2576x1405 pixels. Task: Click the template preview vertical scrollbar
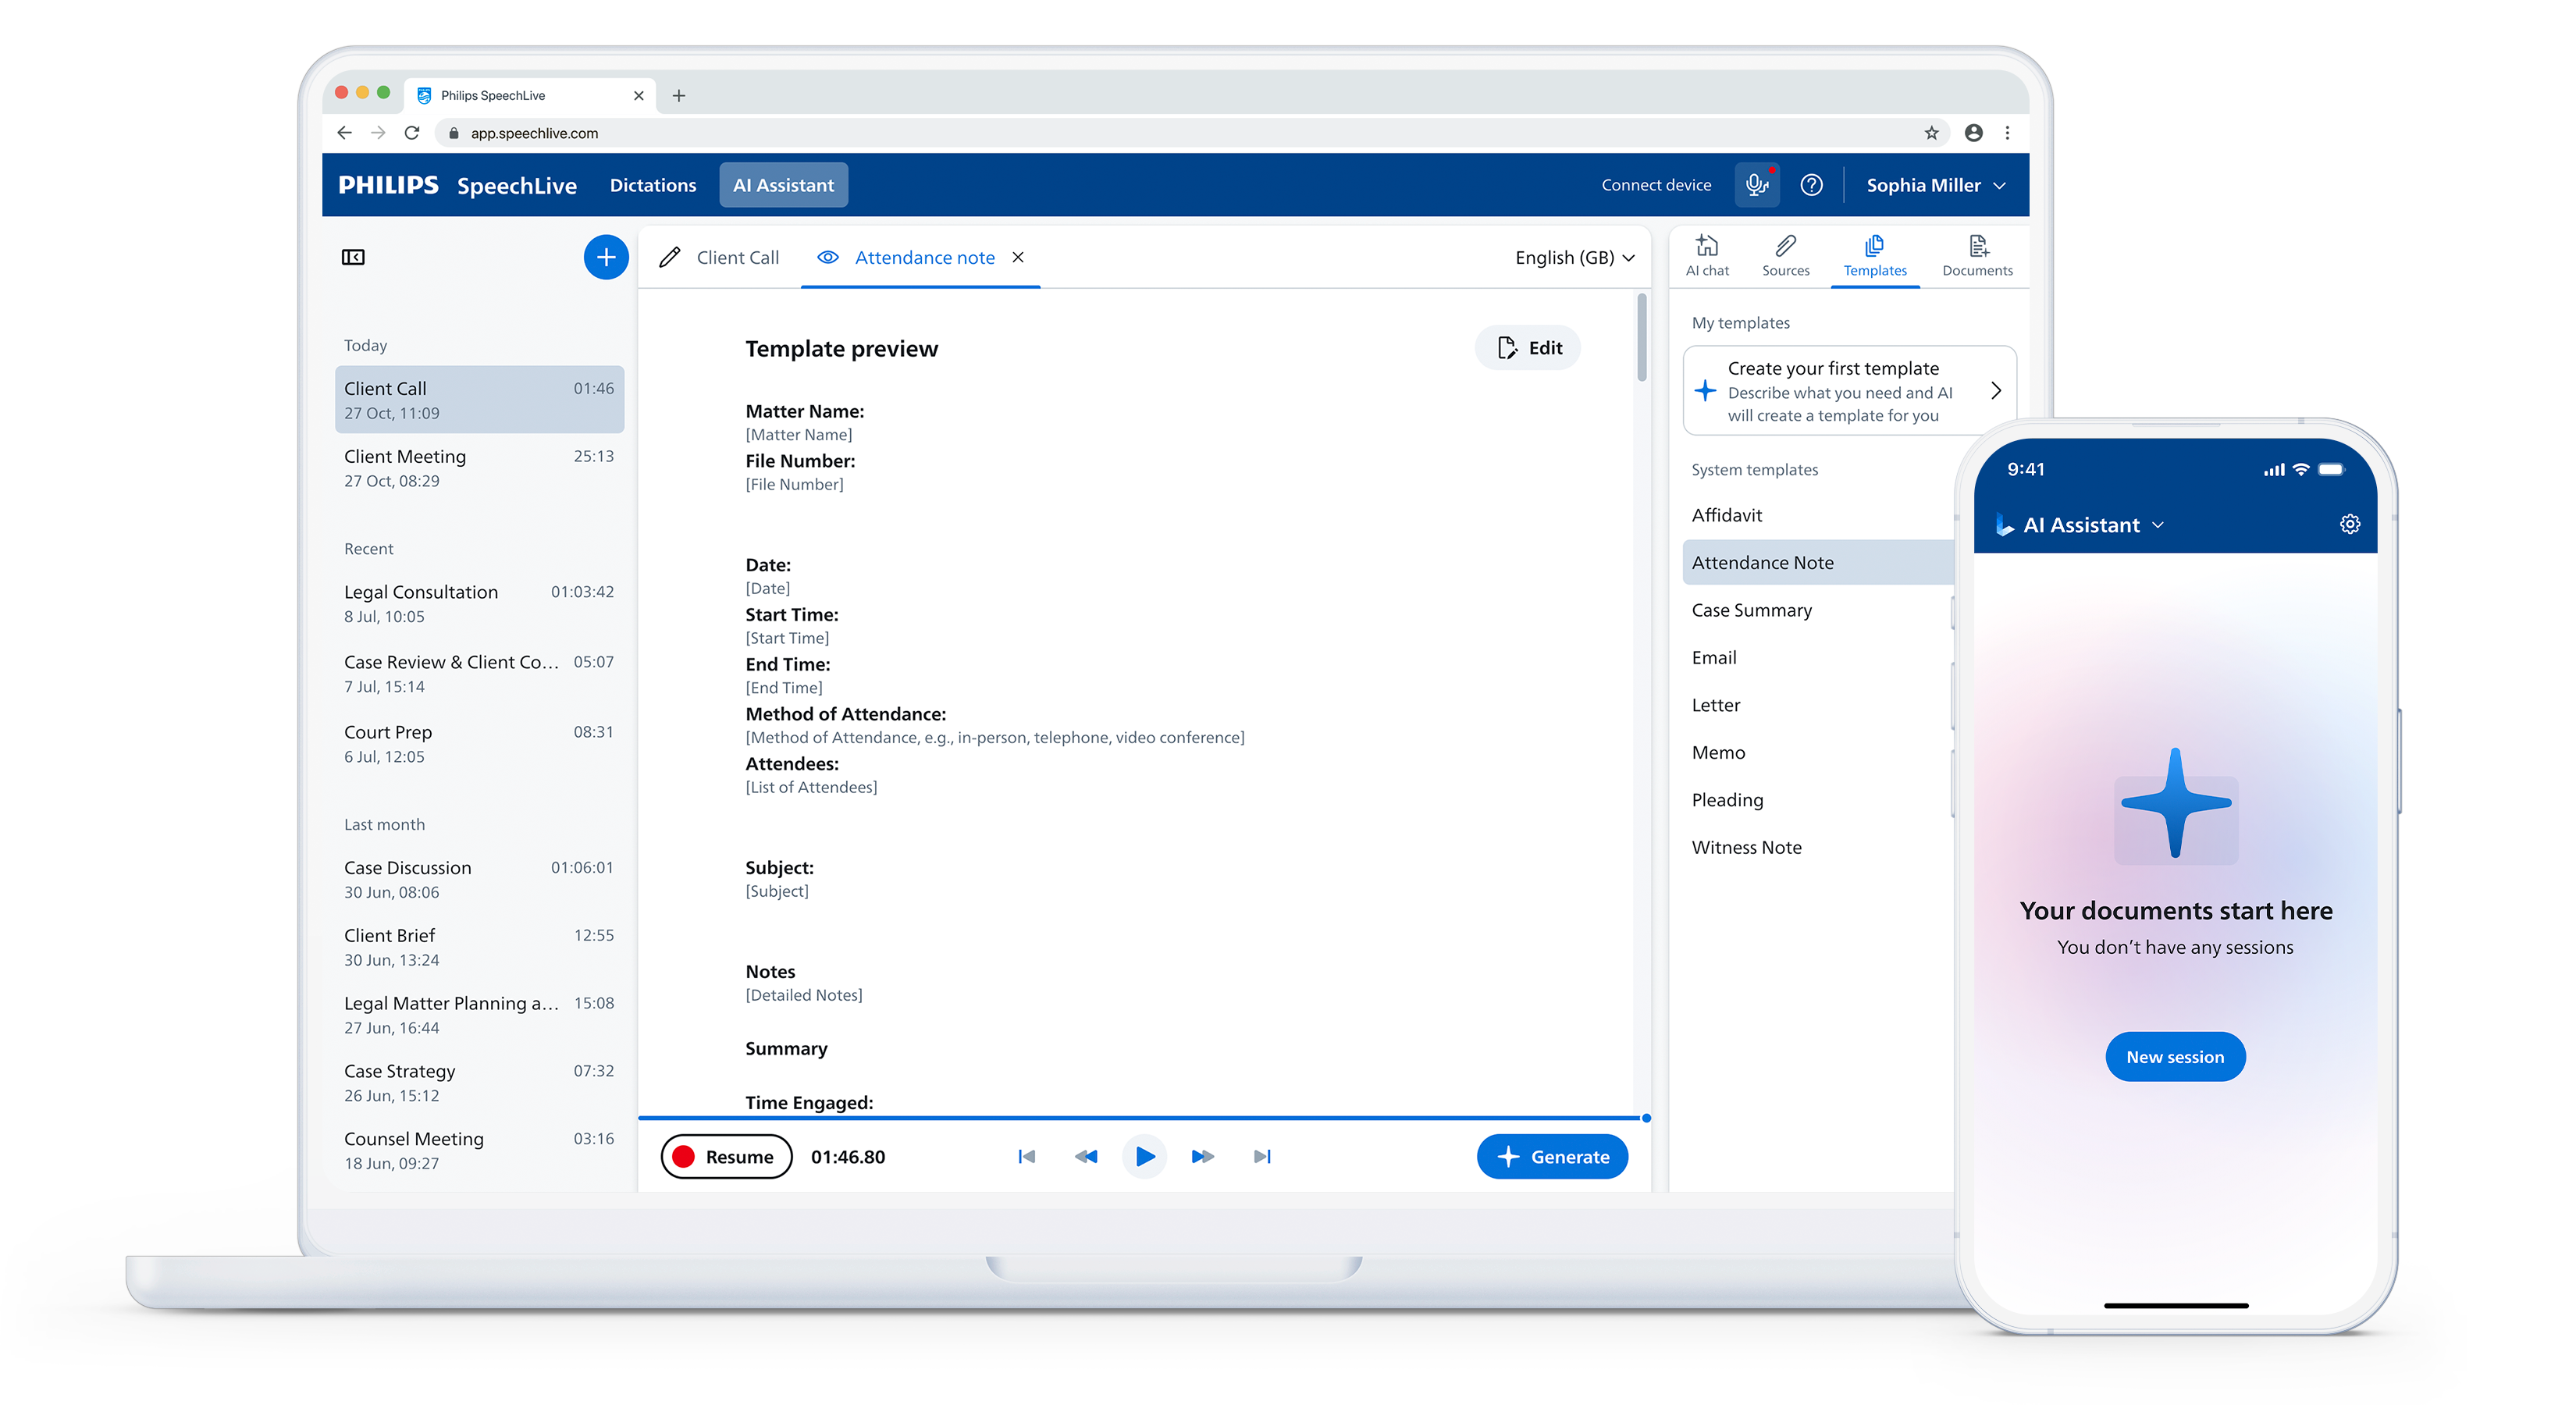[x=1641, y=338]
